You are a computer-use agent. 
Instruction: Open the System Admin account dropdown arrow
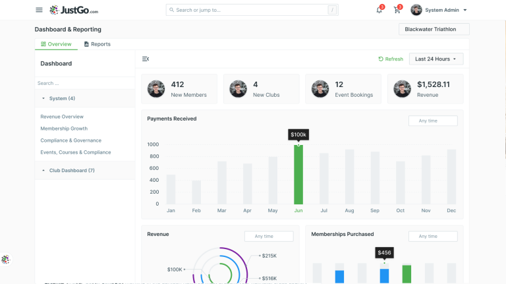[x=465, y=10]
